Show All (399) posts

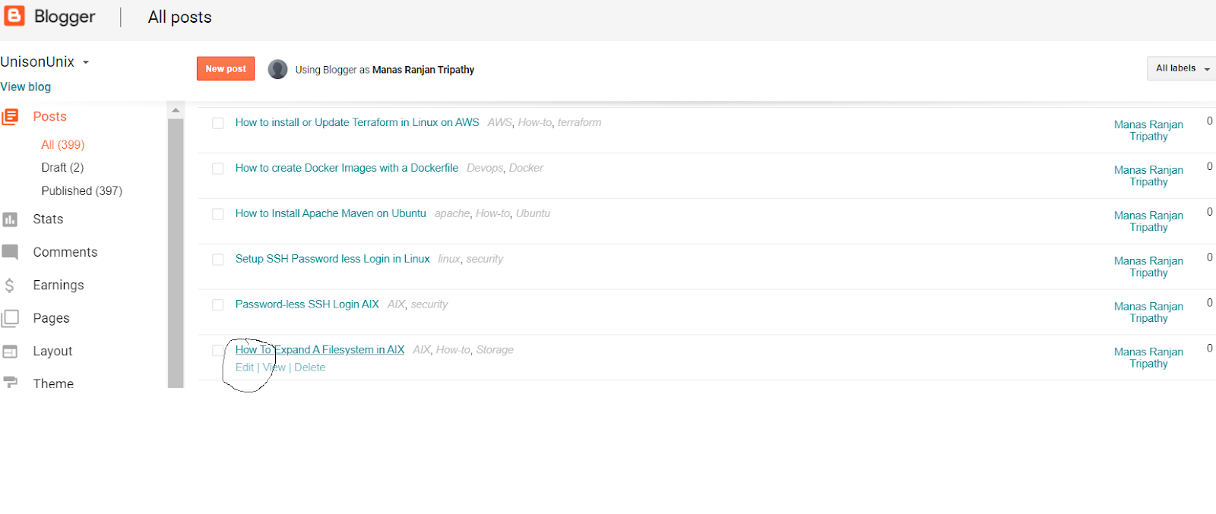pyautogui.click(x=63, y=145)
